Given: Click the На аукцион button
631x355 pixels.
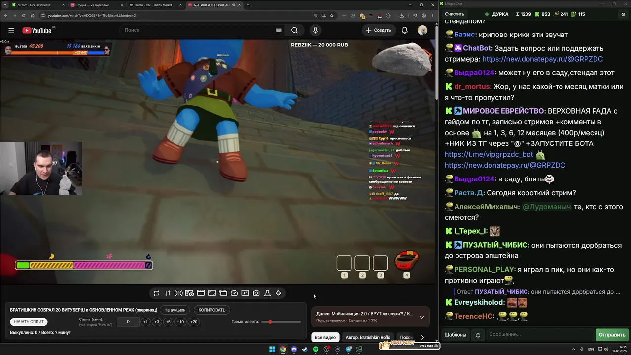Looking at the screenshot, I should click(x=175, y=310).
